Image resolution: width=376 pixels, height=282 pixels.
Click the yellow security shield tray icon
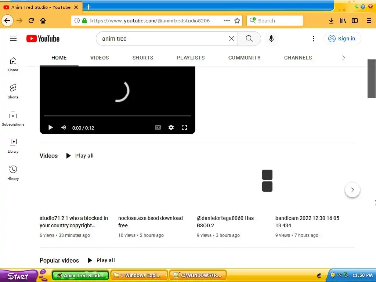[x=333, y=275]
